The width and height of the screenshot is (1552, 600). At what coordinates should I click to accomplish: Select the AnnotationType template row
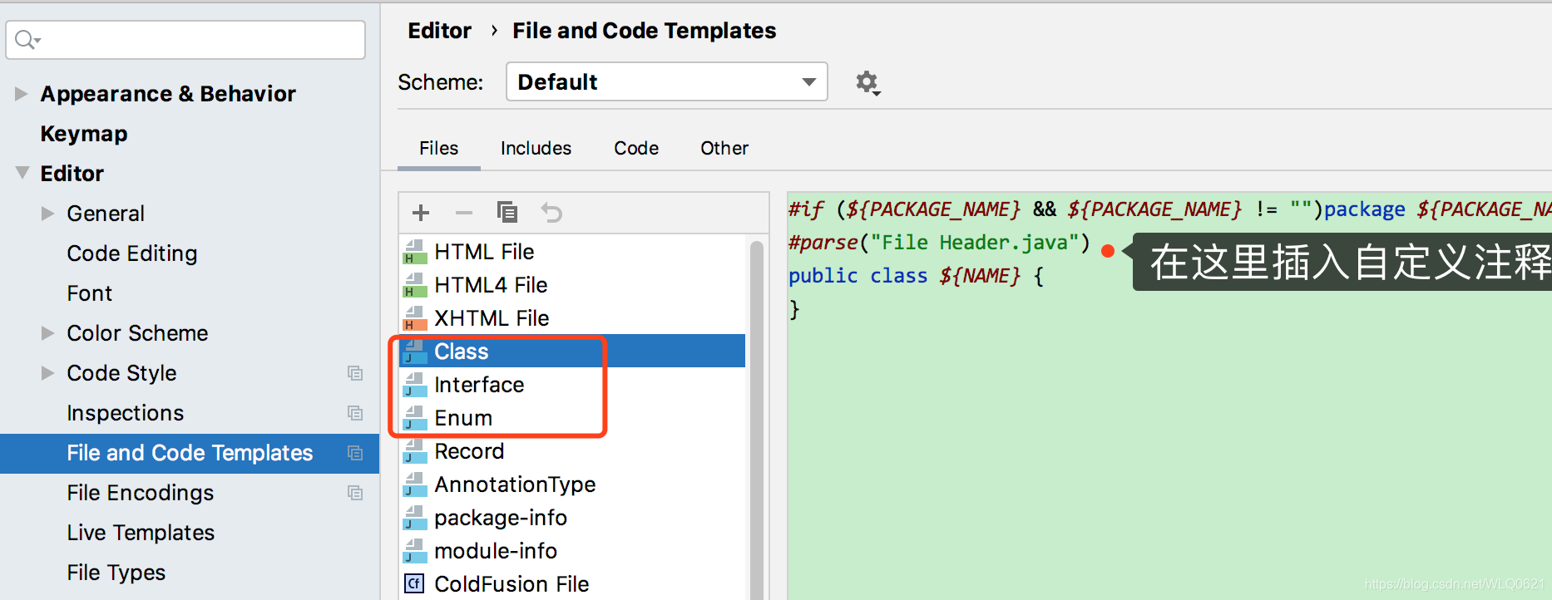[x=572, y=484]
